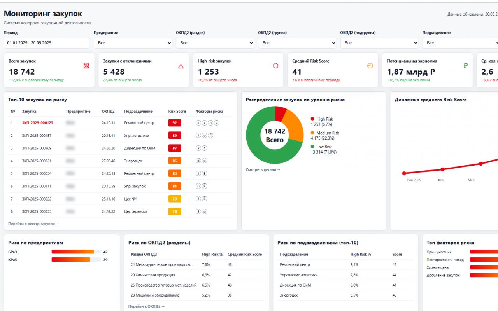The height and width of the screenshot is (311, 498).
Task: Click last risk factor icon in ЗКП-2025-000457 row
Action: [211, 136]
